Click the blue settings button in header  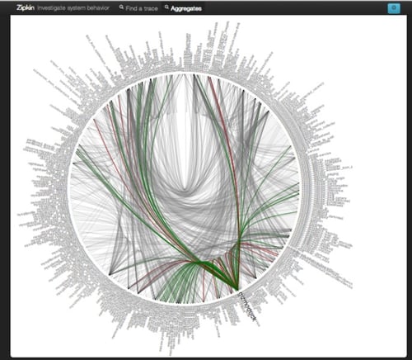pos(394,8)
